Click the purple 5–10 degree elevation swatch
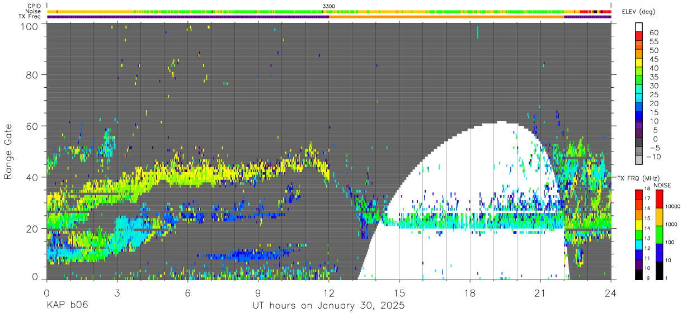The height and width of the screenshot is (317, 687). [x=639, y=126]
